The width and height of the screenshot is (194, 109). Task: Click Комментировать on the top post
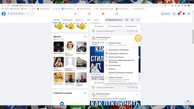click(115, 26)
